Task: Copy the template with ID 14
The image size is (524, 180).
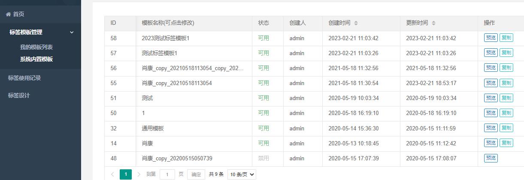Action: (x=506, y=143)
